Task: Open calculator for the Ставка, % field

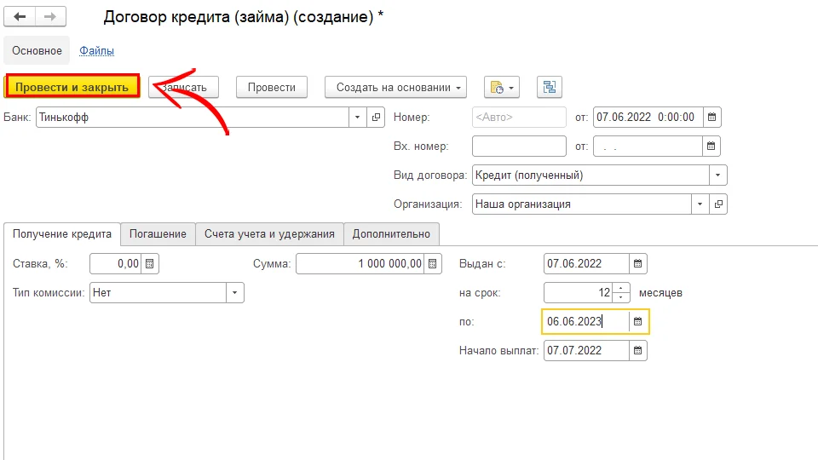Action: coord(149,264)
